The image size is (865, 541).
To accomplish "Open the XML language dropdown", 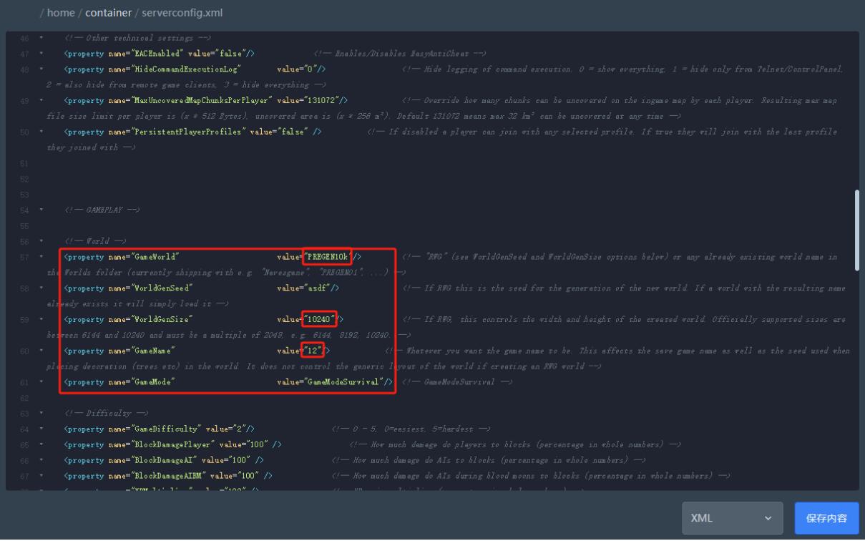I will [732, 518].
